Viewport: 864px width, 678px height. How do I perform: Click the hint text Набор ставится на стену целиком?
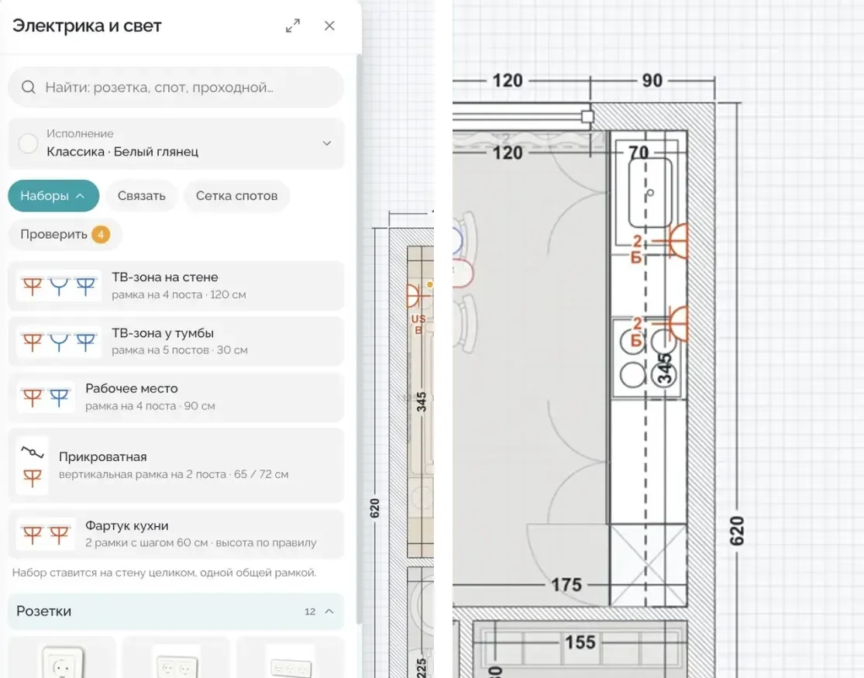click(164, 573)
